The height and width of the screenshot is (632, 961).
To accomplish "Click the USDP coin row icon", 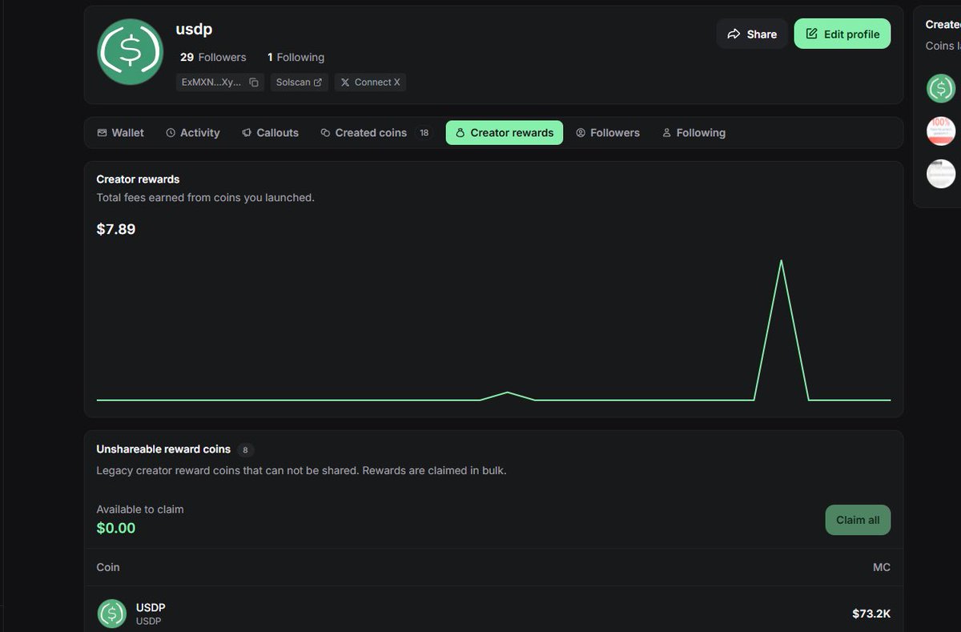I will tap(112, 614).
